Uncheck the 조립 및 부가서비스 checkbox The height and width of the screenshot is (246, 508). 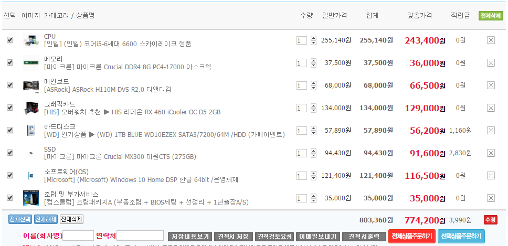10,198
